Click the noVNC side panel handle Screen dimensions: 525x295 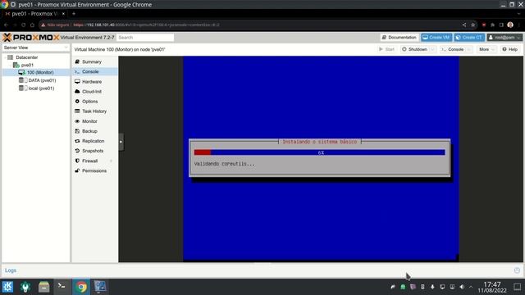tap(121, 142)
